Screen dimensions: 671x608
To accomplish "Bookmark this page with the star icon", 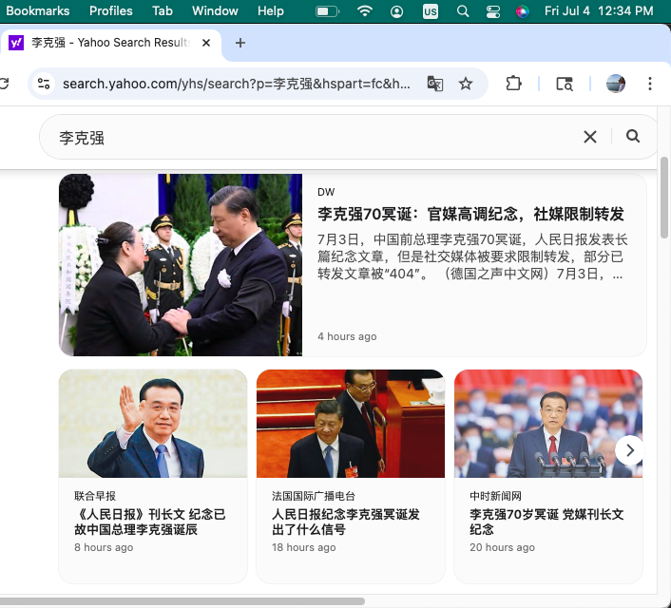I will coord(466,84).
